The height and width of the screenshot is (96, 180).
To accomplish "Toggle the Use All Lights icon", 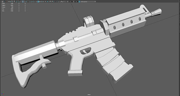I will pos(46,2).
